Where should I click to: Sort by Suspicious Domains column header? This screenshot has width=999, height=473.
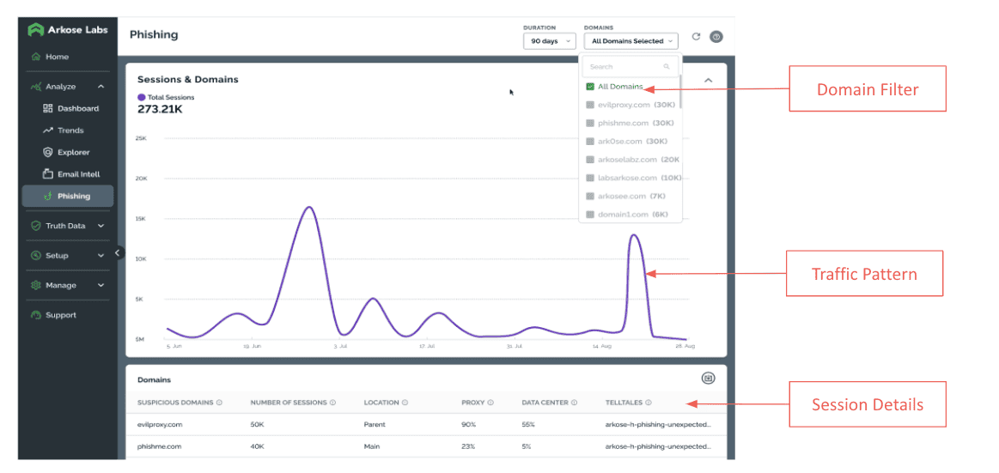pyautogui.click(x=175, y=403)
